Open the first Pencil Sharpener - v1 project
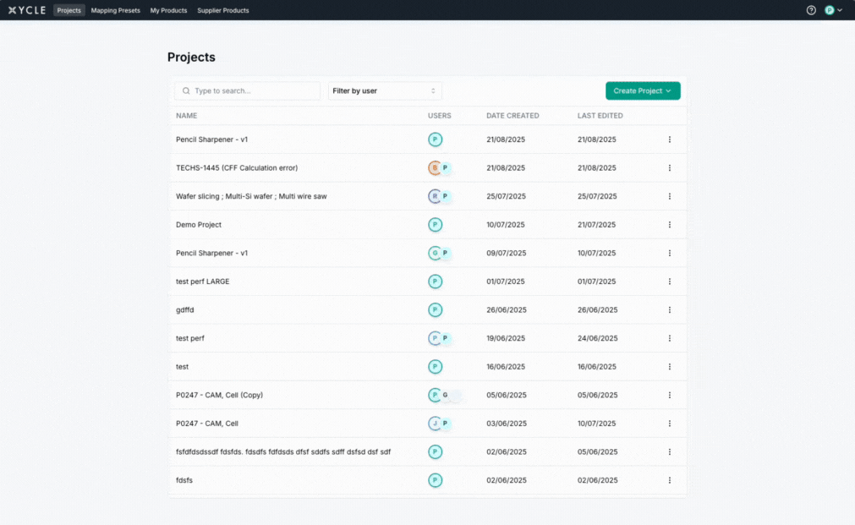 pyautogui.click(x=211, y=139)
